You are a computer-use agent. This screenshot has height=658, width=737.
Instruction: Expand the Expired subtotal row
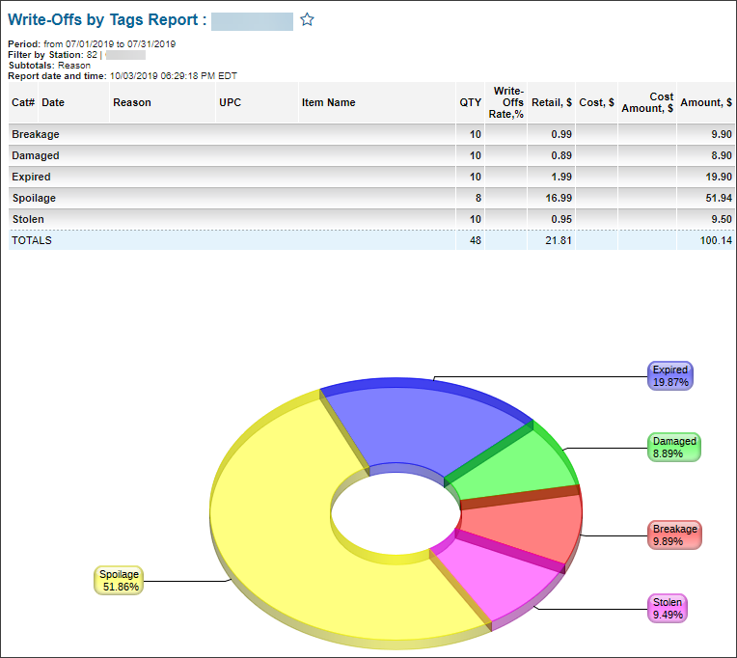click(x=31, y=177)
